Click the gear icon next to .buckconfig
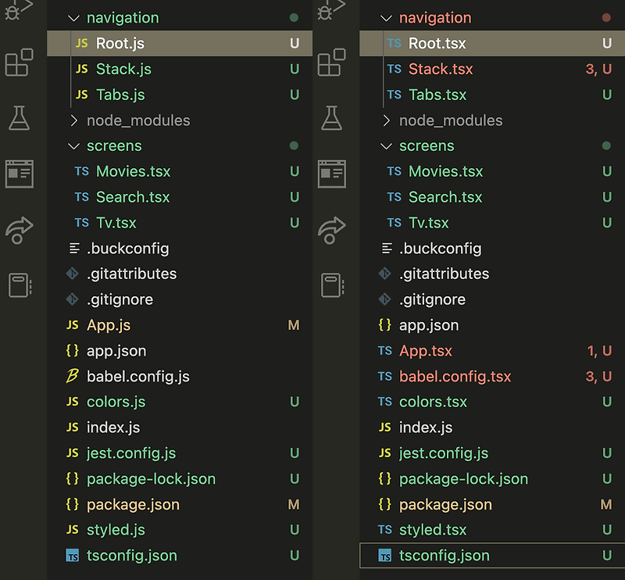Screen dimensions: 625x580 tap(77, 248)
